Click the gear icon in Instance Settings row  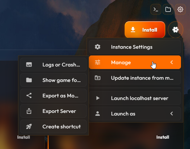[x=98, y=47]
